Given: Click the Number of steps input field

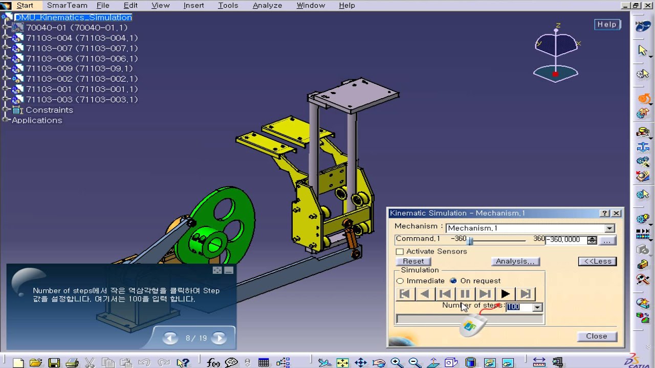Looking at the screenshot, I should tap(519, 307).
